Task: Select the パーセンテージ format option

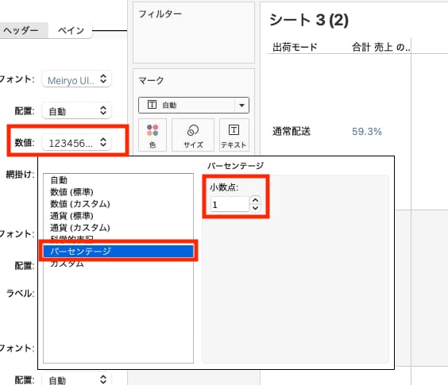Action: (x=118, y=252)
